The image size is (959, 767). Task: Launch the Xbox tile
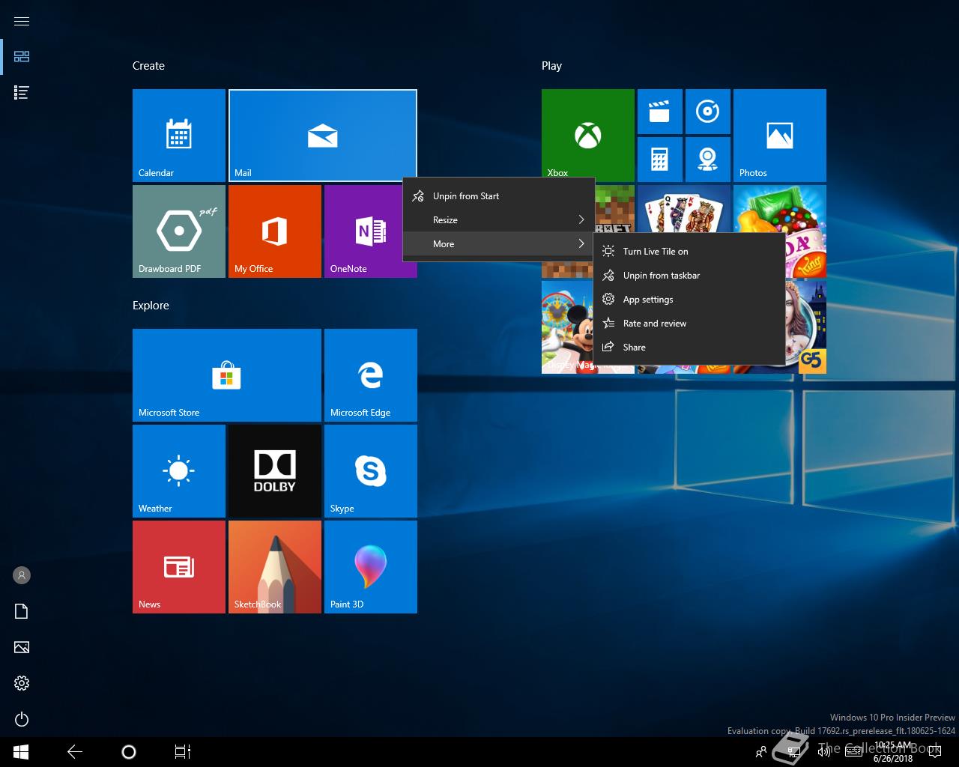pyautogui.click(x=588, y=136)
